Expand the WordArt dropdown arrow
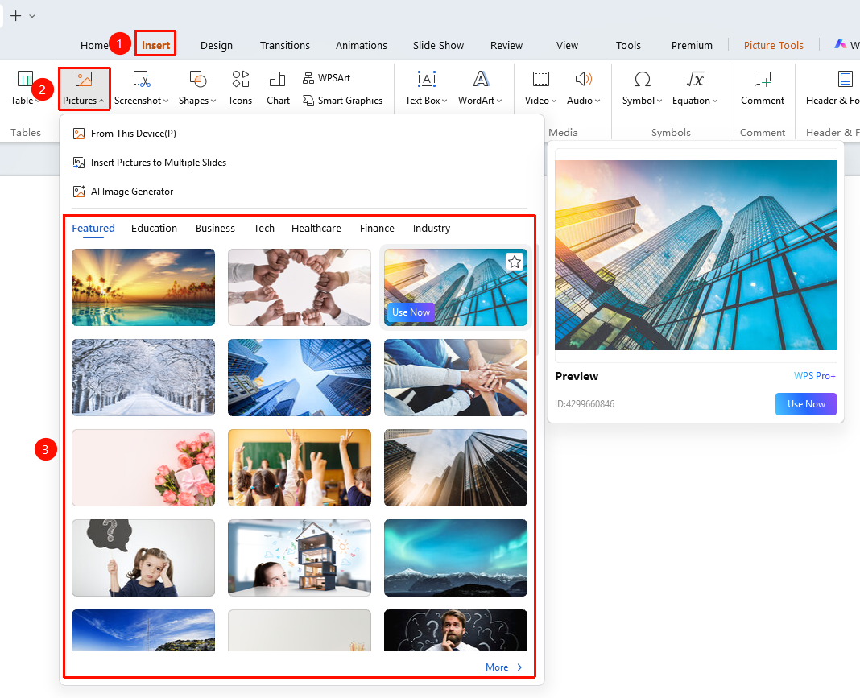860x698 pixels. coord(499,101)
